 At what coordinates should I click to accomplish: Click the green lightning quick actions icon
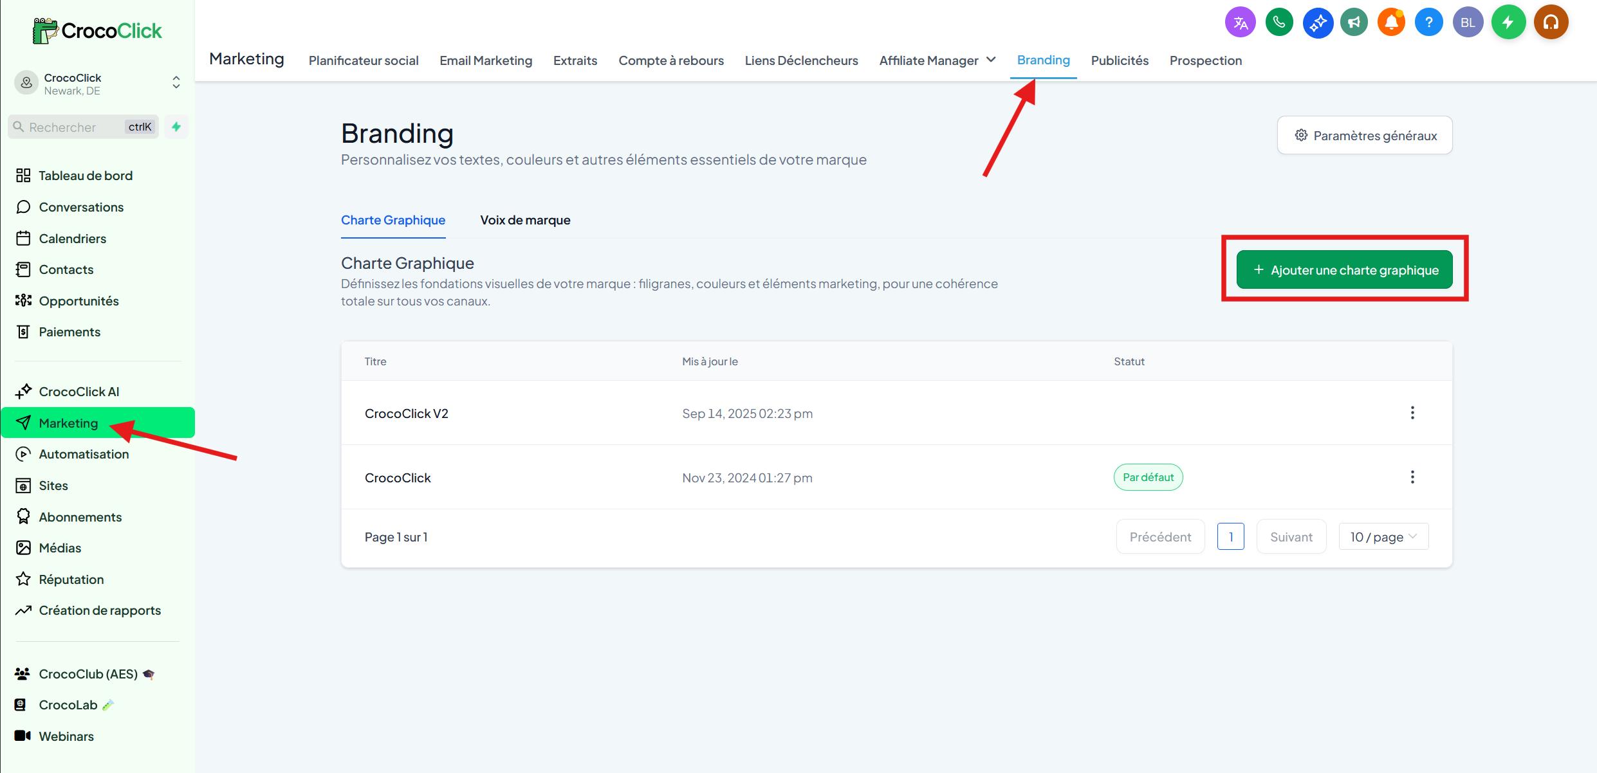[1508, 23]
